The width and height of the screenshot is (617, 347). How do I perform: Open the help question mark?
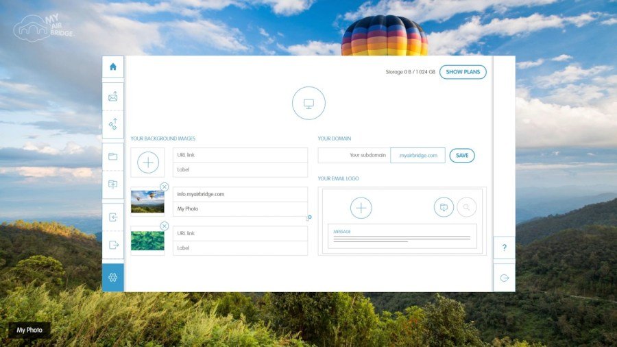coord(504,248)
